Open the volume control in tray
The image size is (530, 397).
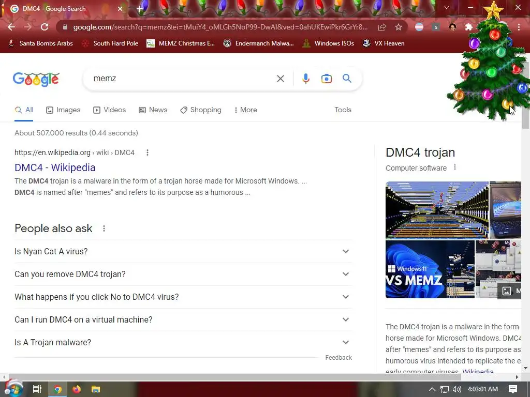[x=457, y=389]
